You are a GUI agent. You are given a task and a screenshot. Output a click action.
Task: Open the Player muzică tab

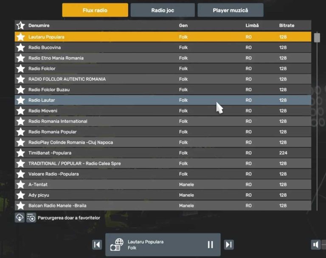[230, 10]
